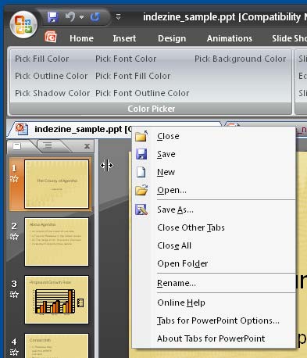Viewport: 307px width, 358px height.
Task: Click Pick Font Fill Color
Action: (x=133, y=76)
